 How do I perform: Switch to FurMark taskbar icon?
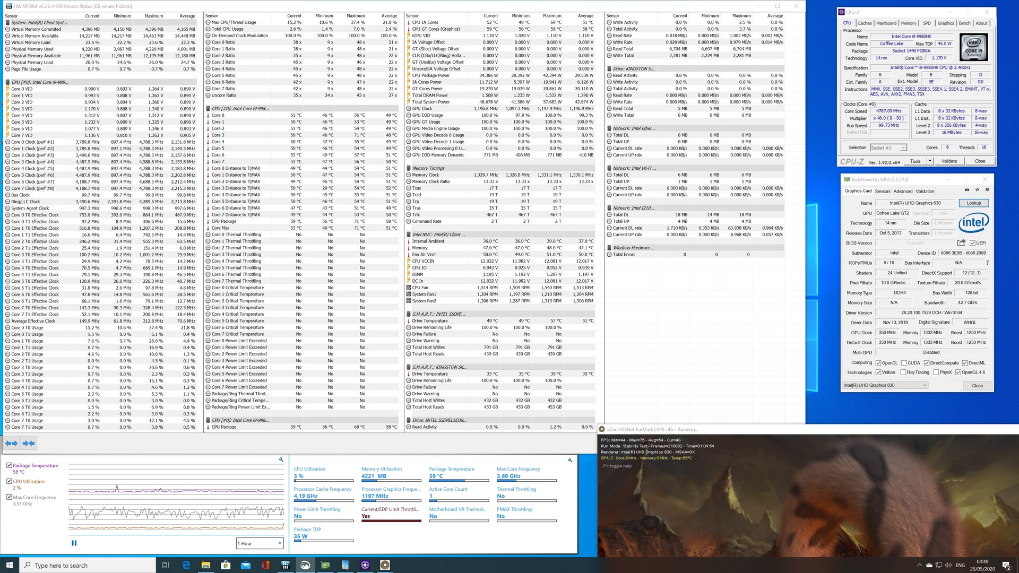(x=385, y=565)
